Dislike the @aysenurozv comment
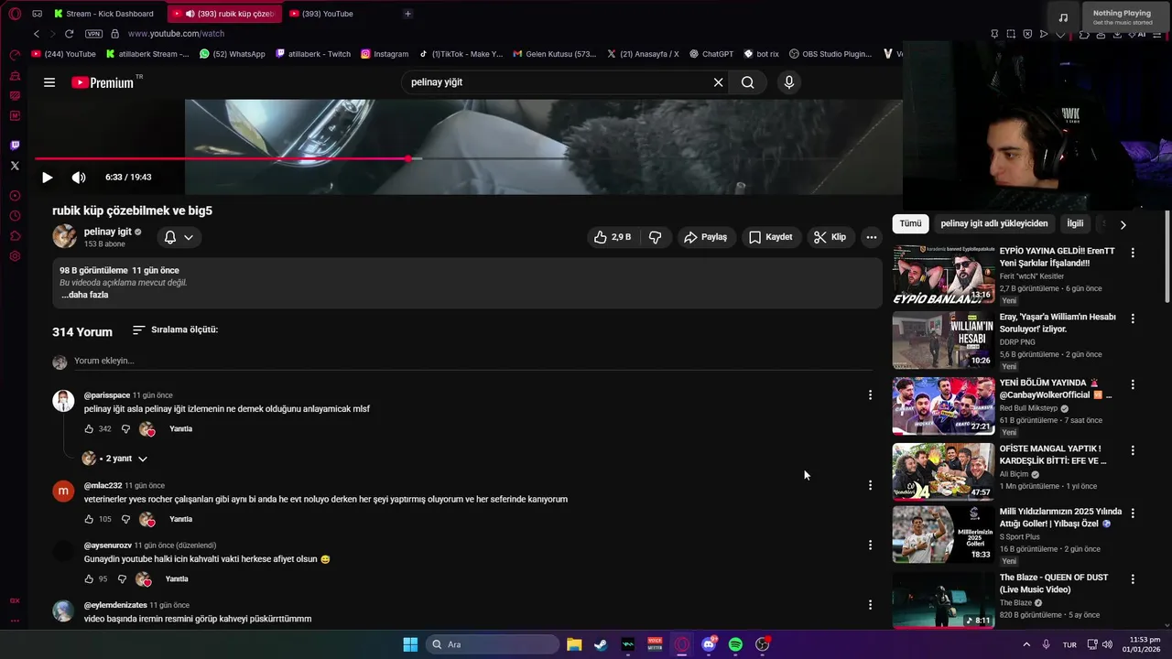Screen dimensions: 1172x659 122,579
